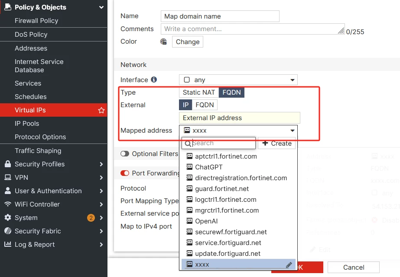This screenshot has height=277, width=400.
Task: Click the WiFi Controller signal icon
Action: tap(8, 204)
